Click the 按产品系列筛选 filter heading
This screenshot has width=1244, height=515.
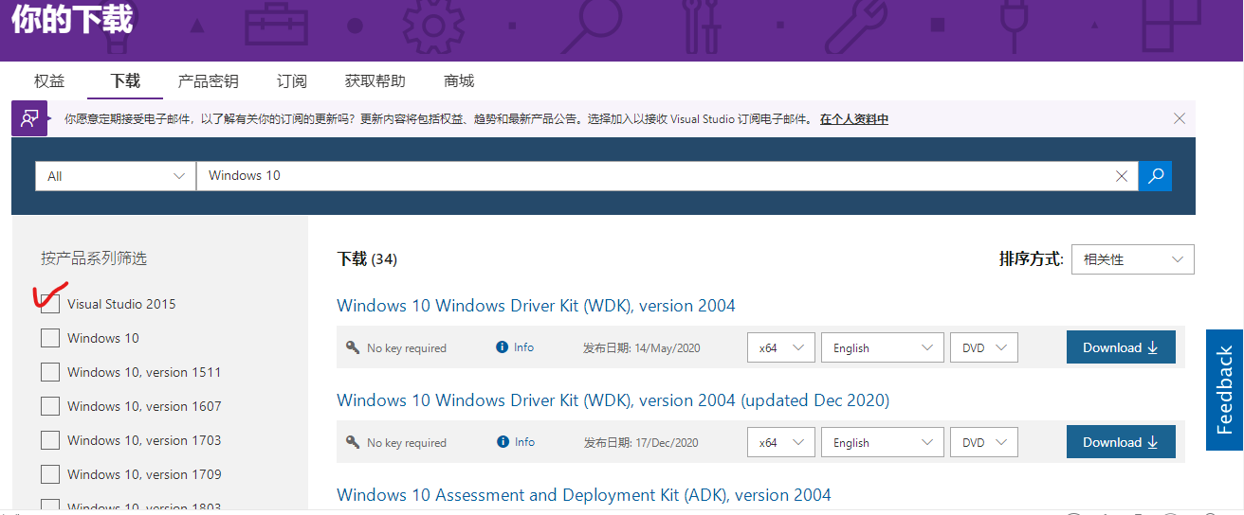[94, 257]
